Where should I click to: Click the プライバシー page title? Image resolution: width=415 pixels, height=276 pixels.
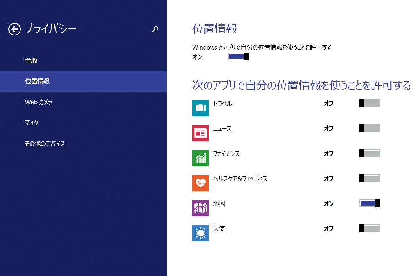pos(50,28)
